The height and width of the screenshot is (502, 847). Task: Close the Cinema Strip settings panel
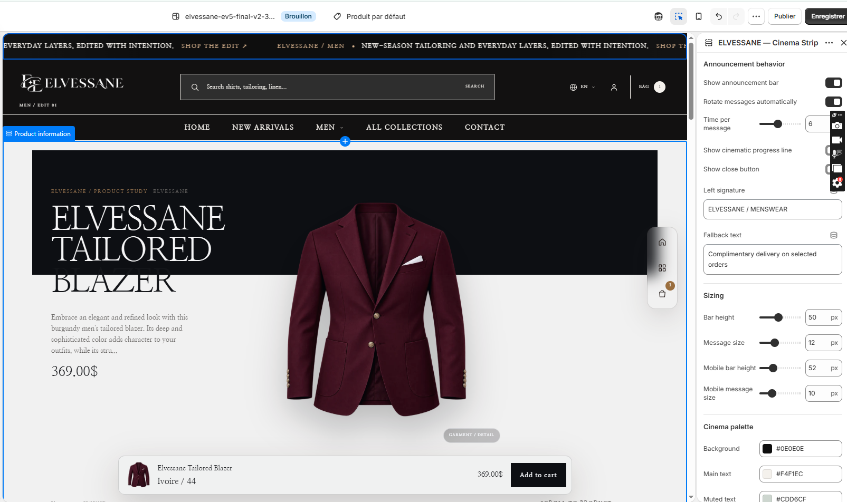tap(843, 43)
